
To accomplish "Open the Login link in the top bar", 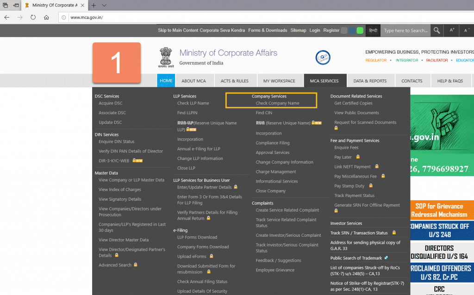I will click(315, 31).
